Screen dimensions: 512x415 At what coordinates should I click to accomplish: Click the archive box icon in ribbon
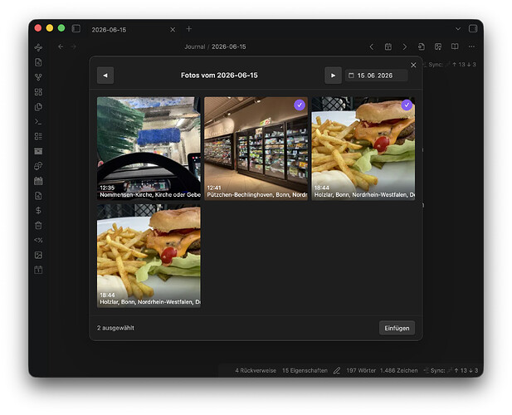(38, 151)
